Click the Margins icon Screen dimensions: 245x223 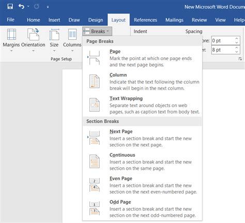click(11, 35)
